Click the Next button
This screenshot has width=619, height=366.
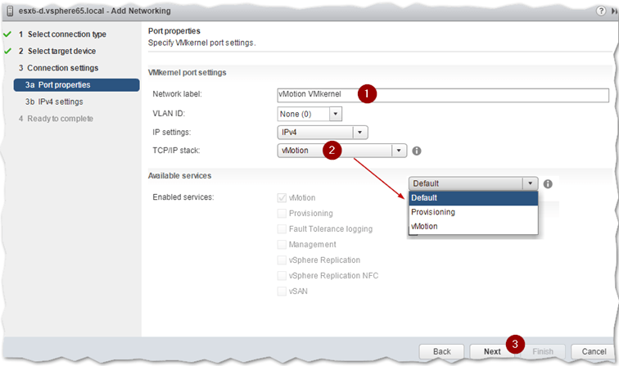point(492,351)
